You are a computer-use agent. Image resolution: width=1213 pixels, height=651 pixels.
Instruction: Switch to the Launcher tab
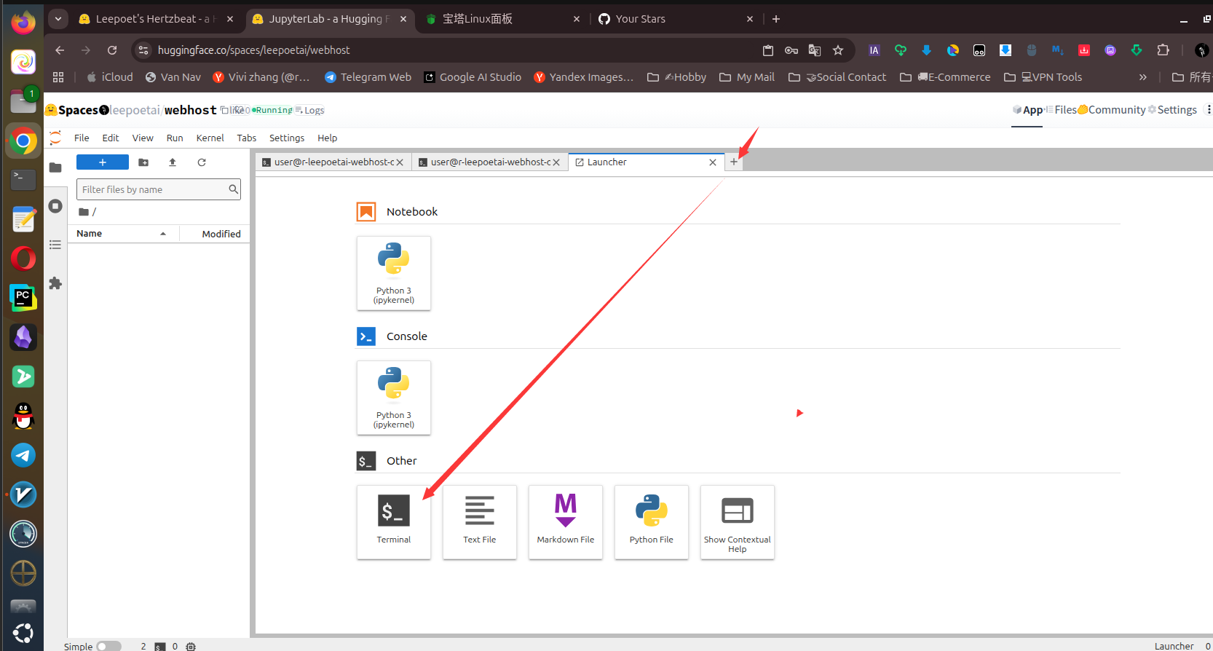coord(606,162)
